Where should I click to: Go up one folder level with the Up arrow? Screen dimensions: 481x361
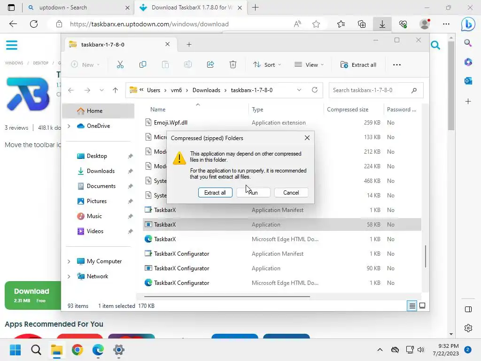[x=116, y=90]
